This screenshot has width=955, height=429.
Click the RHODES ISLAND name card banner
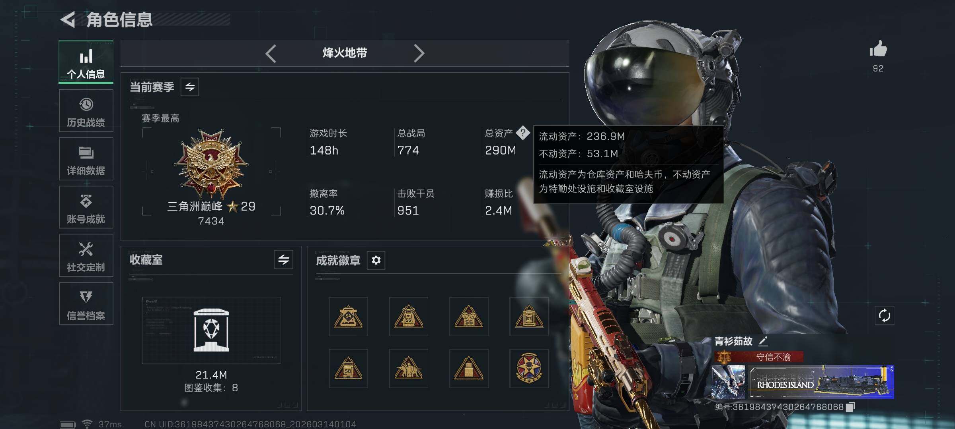822,382
